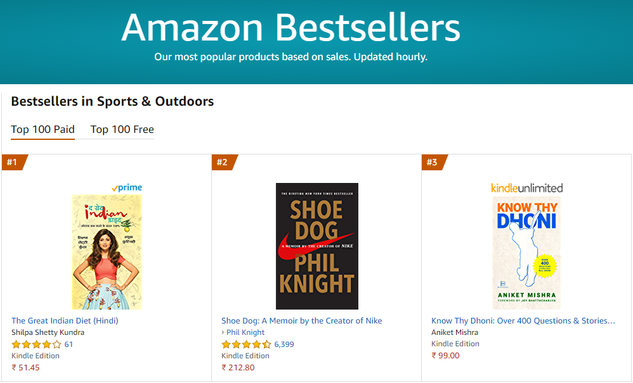Open The Great Indian Diet (Hindi) link
Image resolution: width=633 pixels, height=383 pixels.
click(x=64, y=320)
